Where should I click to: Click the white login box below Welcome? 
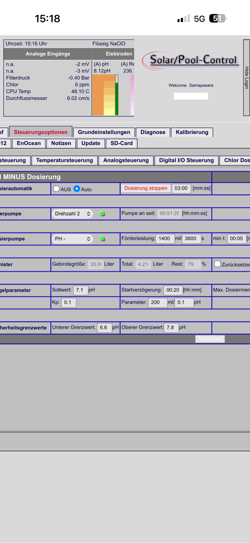tap(191, 96)
